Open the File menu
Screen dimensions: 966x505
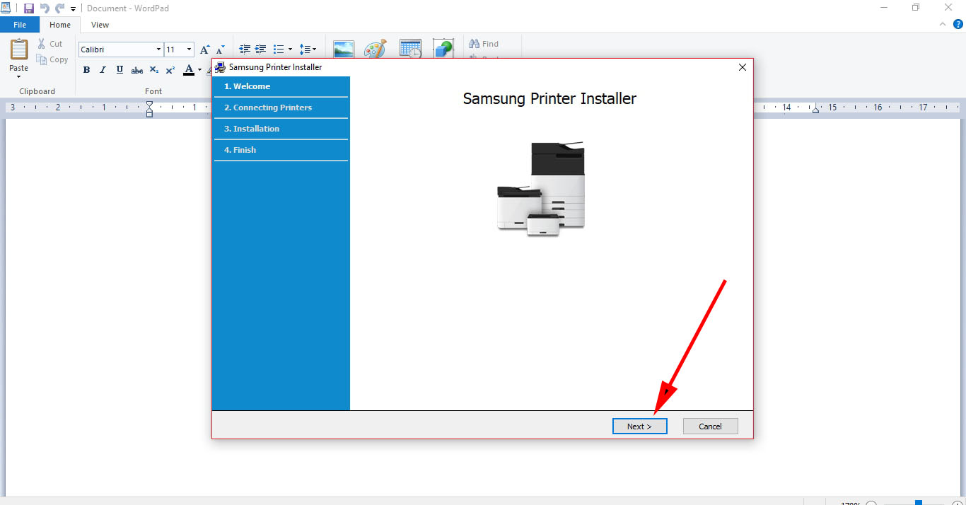[x=20, y=24]
